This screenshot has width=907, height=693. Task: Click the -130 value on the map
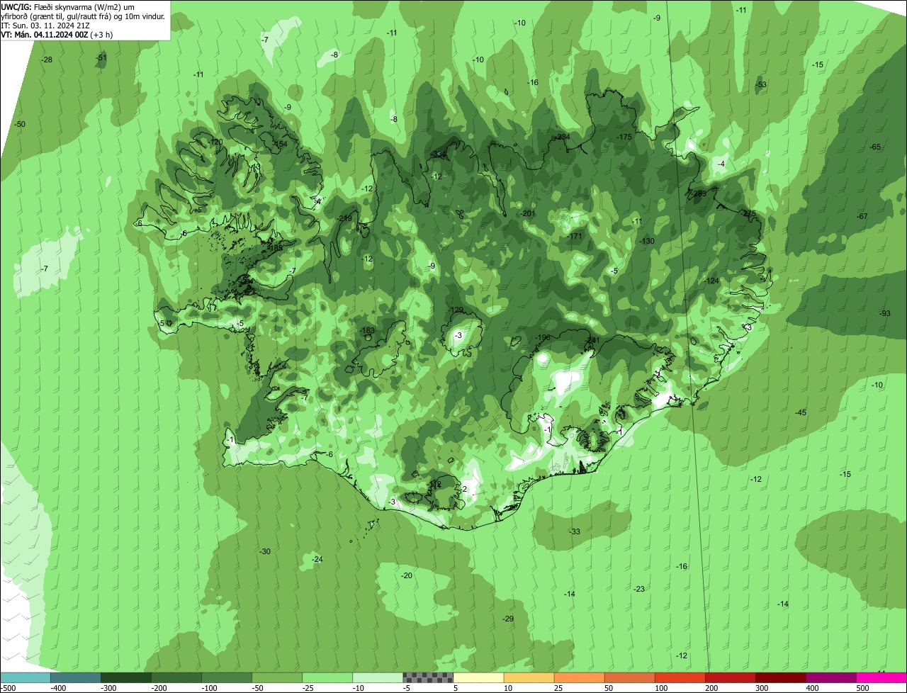(x=648, y=242)
